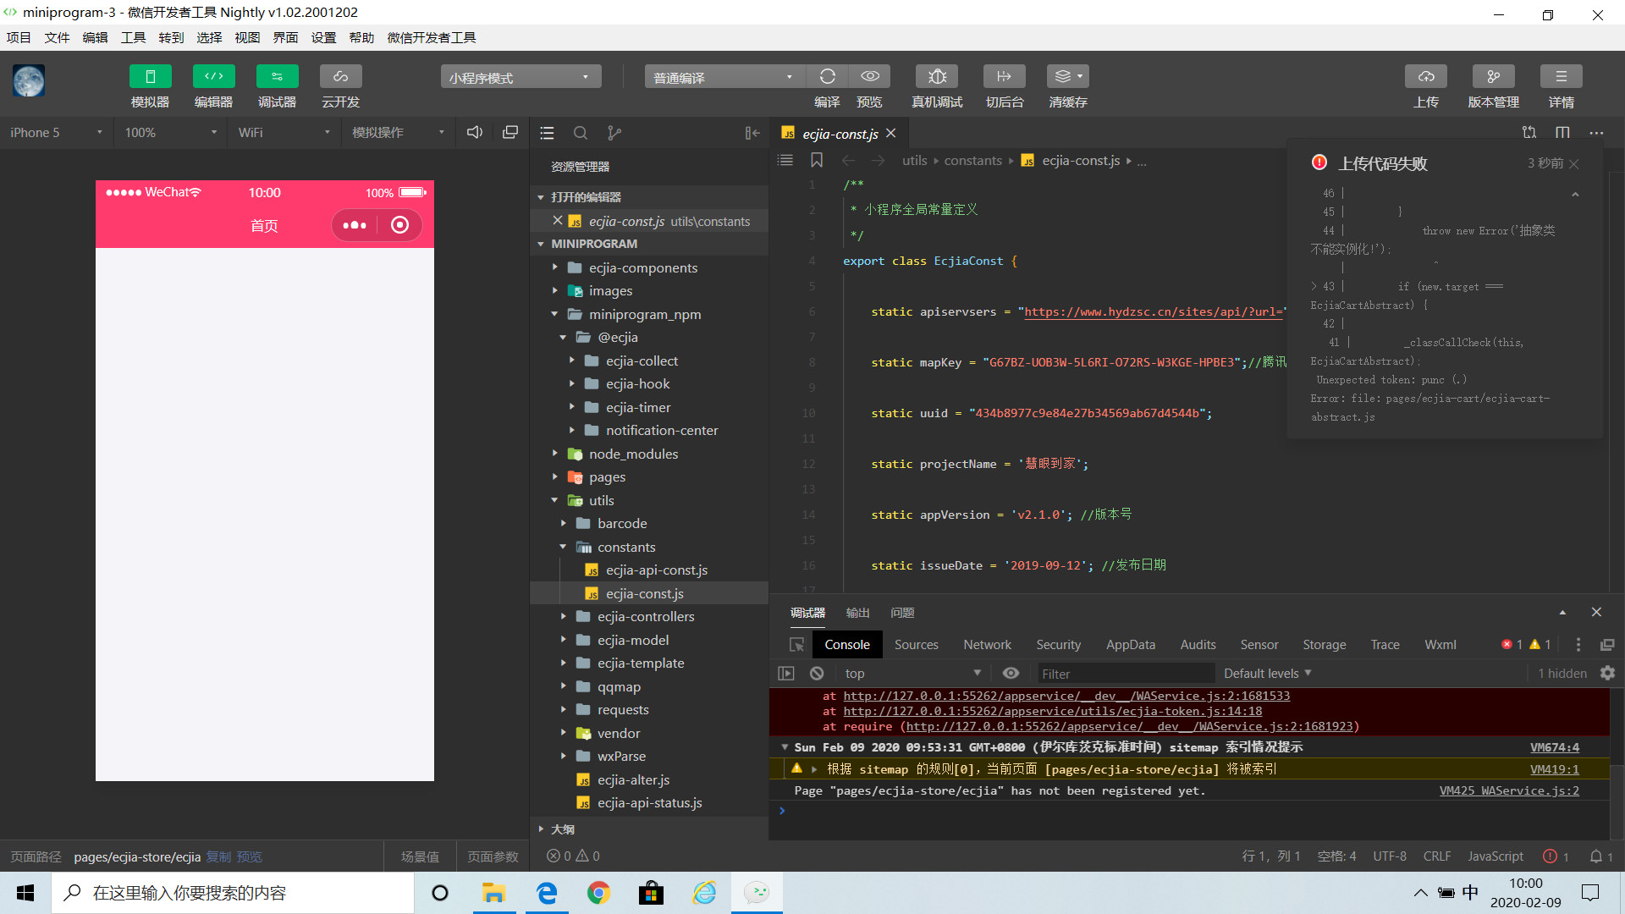Viewport: 1625px width, 914px height.
Task: Click the console Filter input field
Action: (x=1126, y=674)
